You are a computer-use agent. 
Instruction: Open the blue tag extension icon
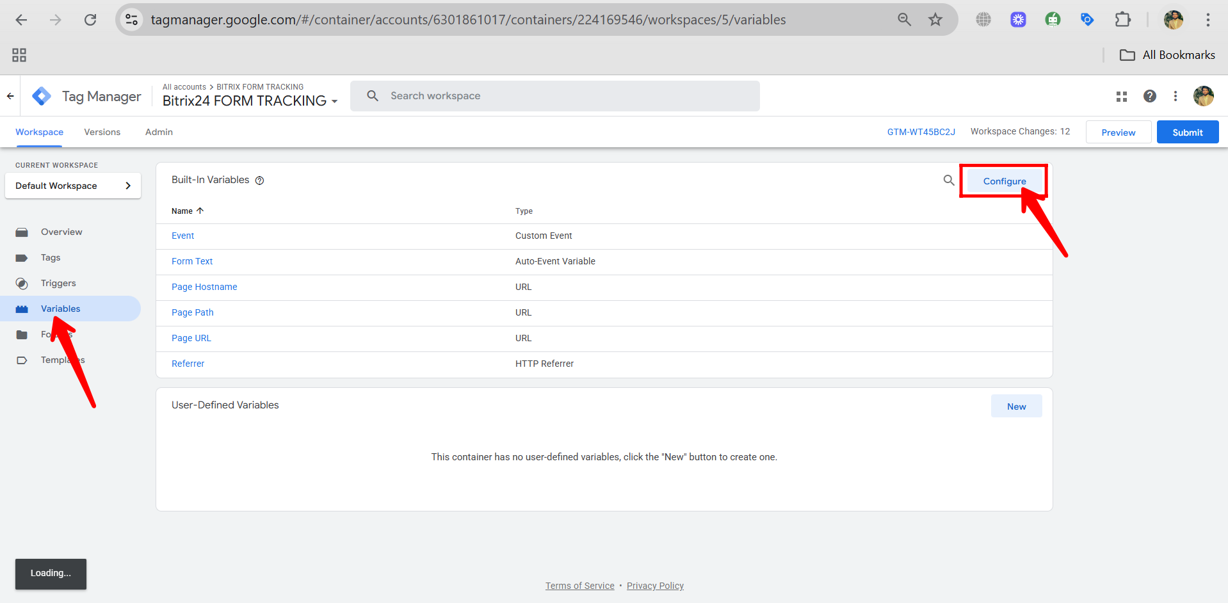point(1087,20)
